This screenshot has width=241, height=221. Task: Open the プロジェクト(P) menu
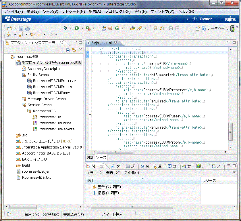(x=118, y=12)
